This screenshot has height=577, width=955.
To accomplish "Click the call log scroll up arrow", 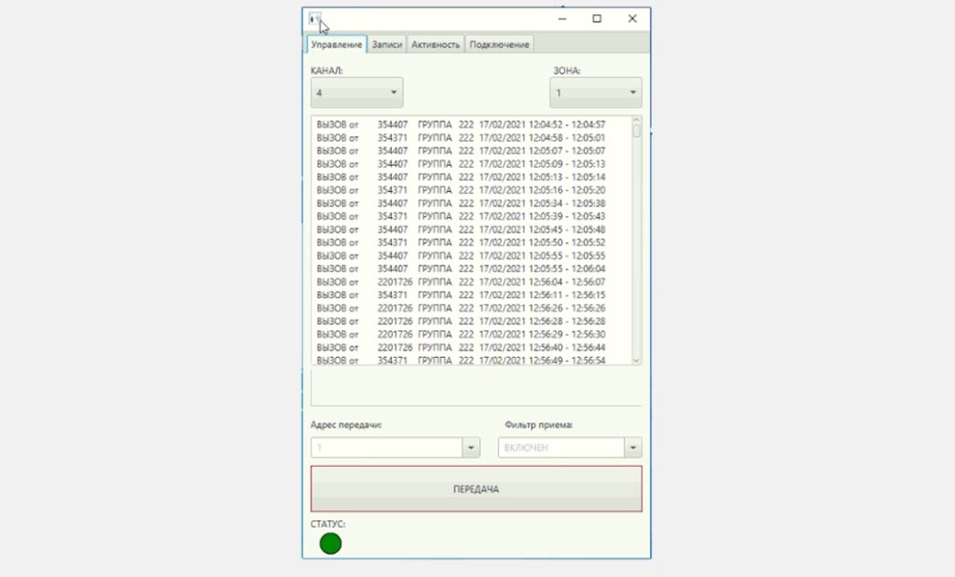I will coord(636,121).
